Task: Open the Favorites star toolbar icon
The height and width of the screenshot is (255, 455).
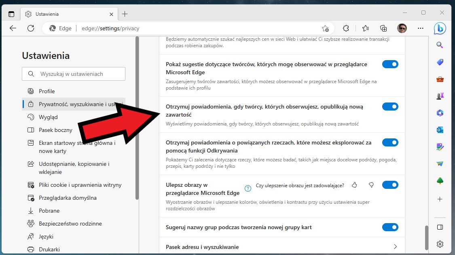Action: [366, 28]
